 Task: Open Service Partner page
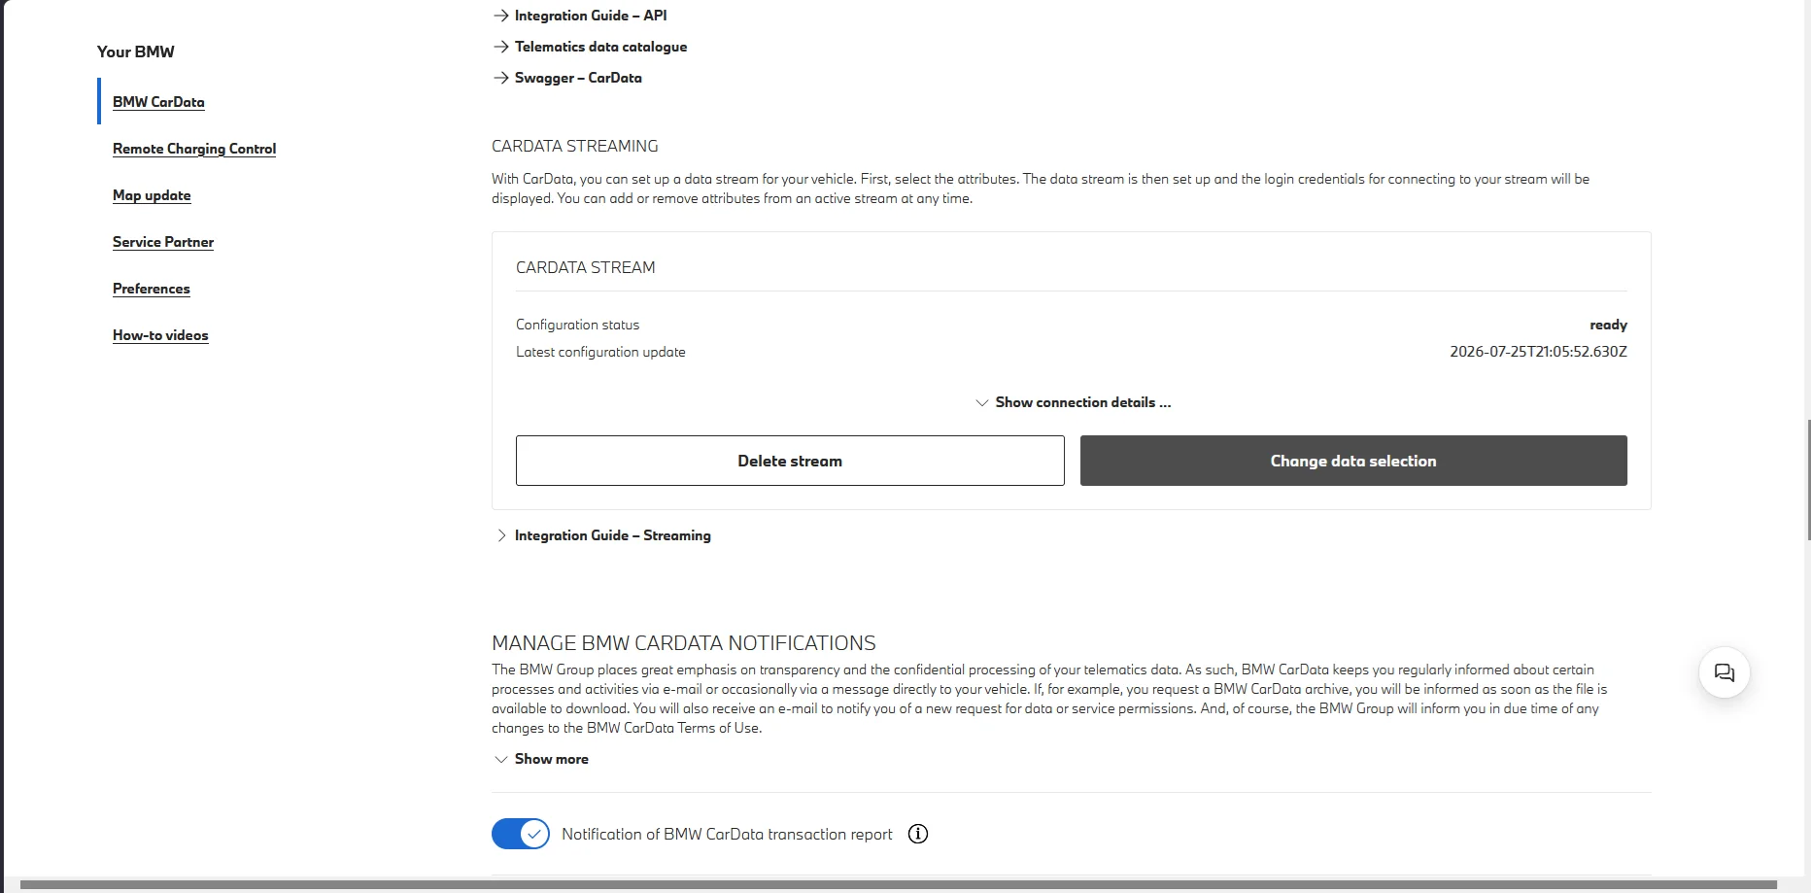163,242
